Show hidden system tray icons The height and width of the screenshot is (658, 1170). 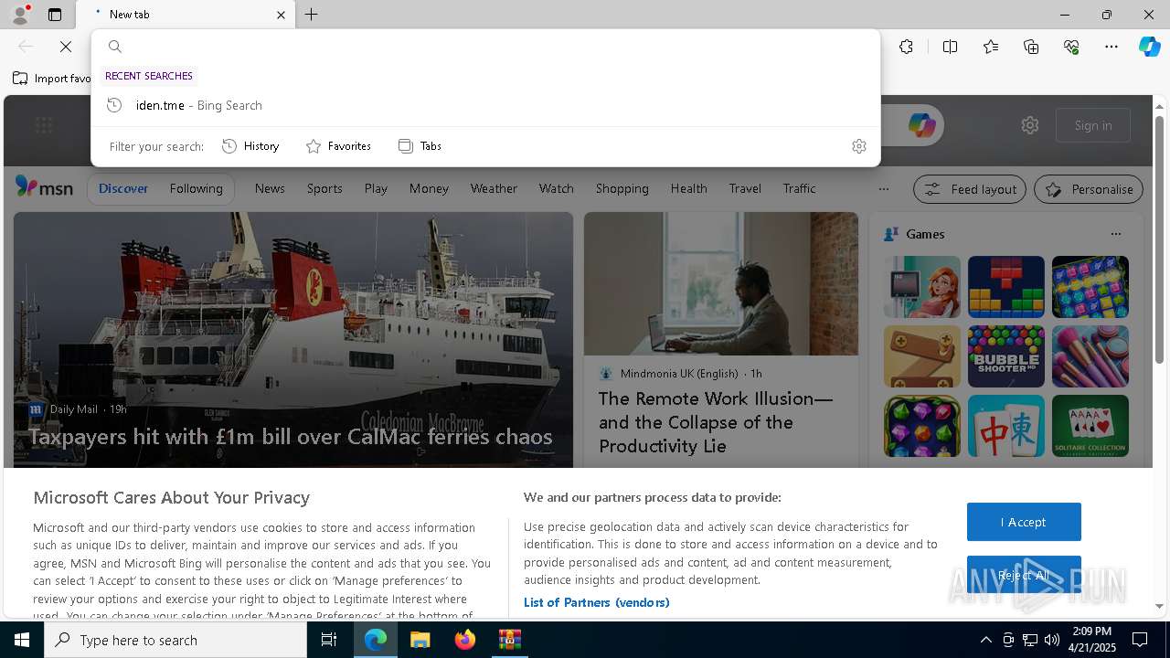click(985, 640)
